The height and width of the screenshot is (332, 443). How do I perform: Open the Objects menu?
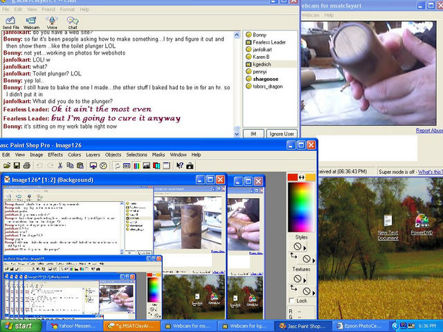pos(113,155)
